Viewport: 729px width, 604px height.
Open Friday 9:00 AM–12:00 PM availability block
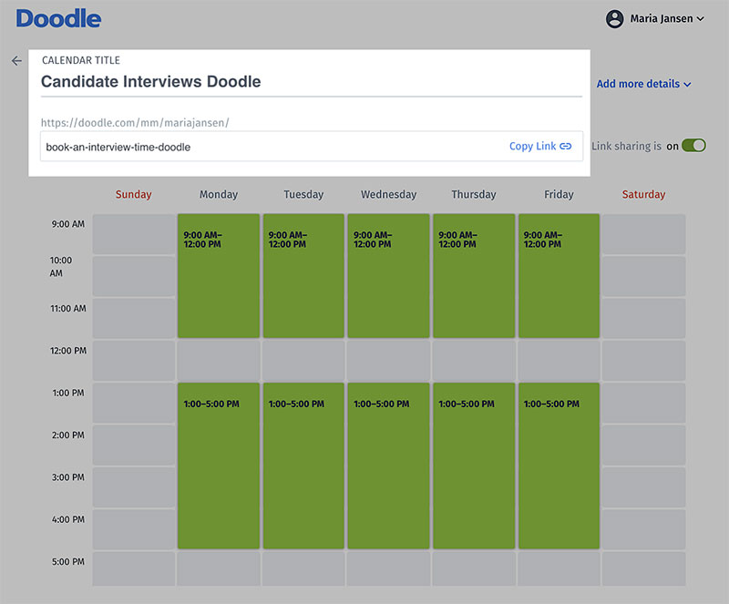(559, 276)
